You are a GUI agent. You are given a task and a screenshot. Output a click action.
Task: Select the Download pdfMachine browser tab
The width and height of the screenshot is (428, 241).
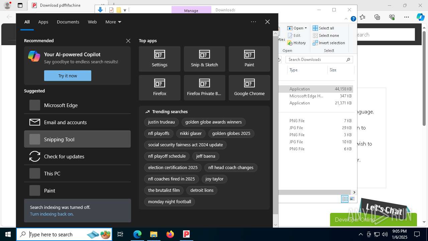click(60, 5)
